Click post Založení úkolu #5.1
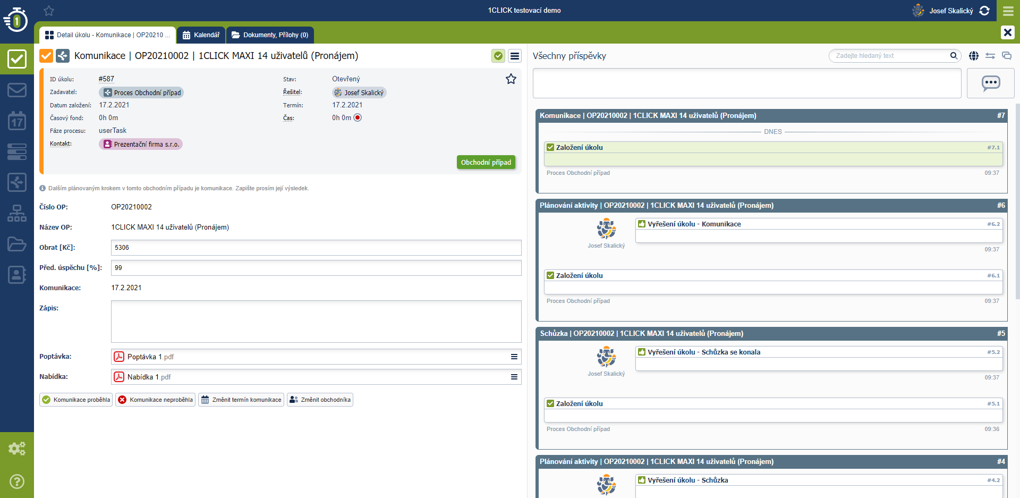The height and width of the screenshot is (498, 1020). (x=773, y=410)
